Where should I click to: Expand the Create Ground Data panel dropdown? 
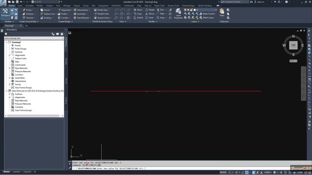coord(29,21)
